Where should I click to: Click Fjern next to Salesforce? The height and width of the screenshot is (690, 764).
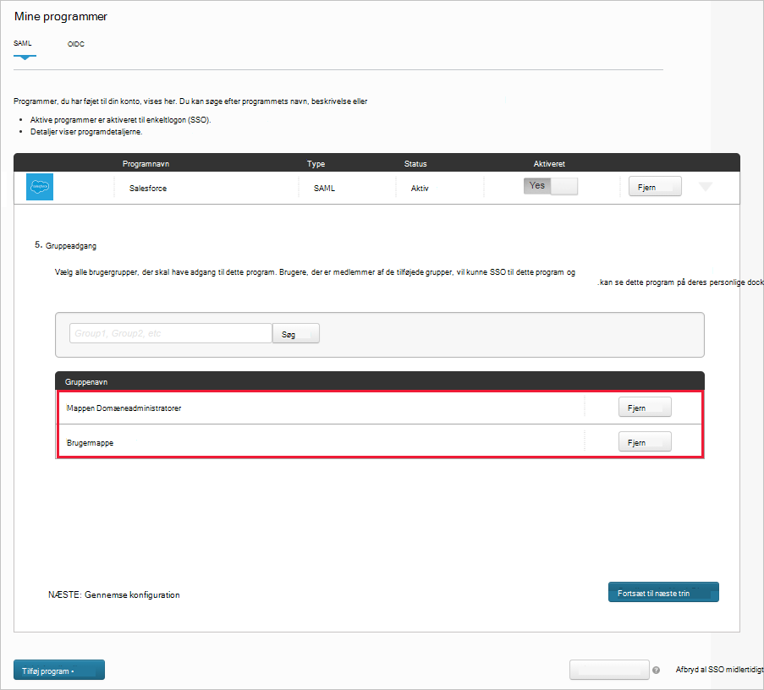click(x=654, y=185)
